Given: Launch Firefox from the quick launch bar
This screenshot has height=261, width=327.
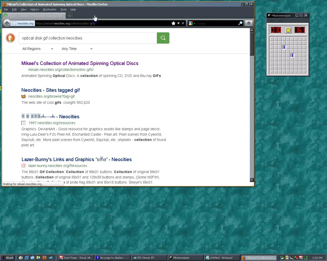Looking at the screenshot, I should coord(44,258).
